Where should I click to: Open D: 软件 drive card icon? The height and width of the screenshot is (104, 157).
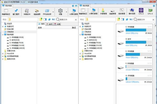(x=121, y=43)
